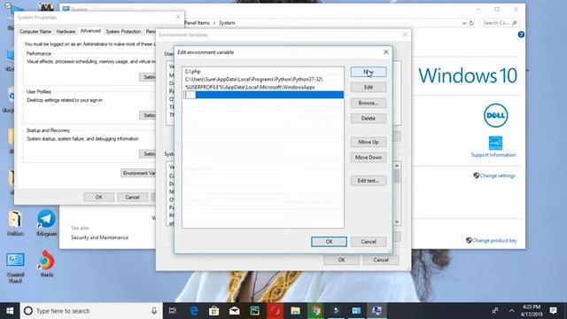Click the Edit text... button

pos(369,181)
